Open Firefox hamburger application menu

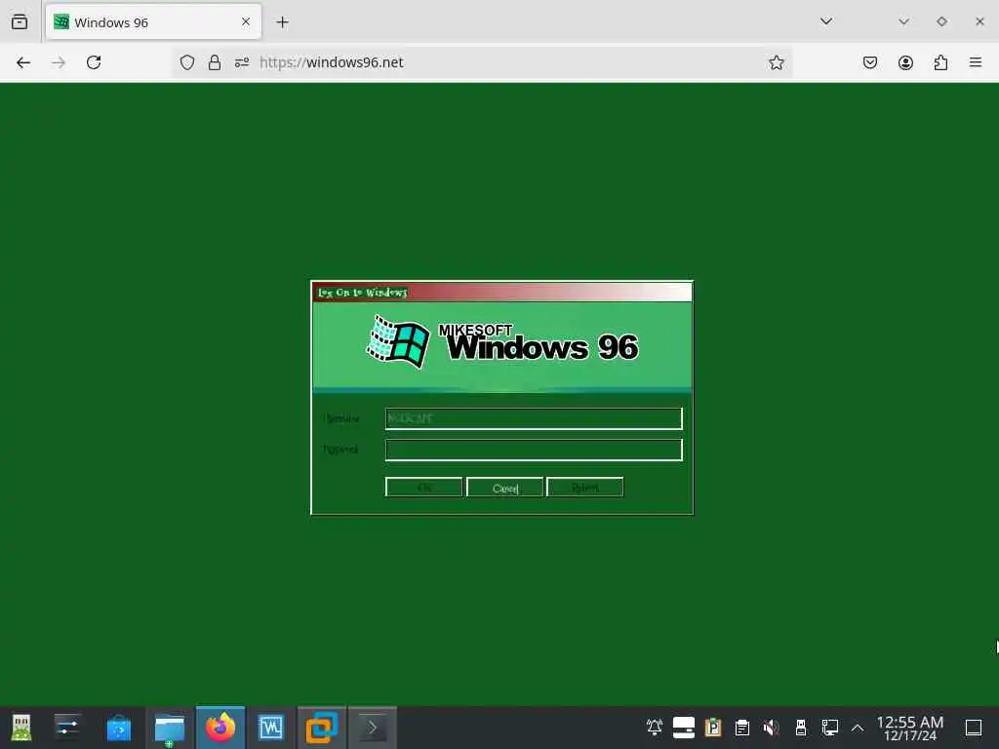[x=976, y=62]
